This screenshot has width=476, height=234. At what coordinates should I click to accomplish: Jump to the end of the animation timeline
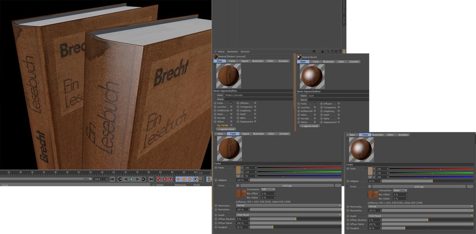click(151, 179)
